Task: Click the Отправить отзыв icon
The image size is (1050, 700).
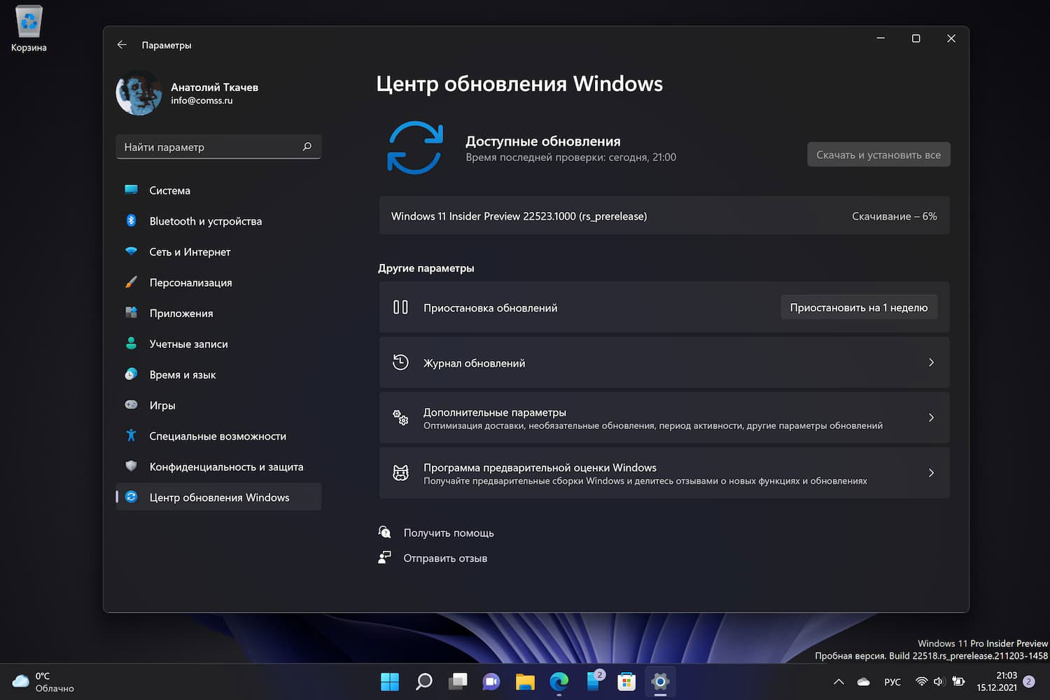Action: (x=385, y=557)
